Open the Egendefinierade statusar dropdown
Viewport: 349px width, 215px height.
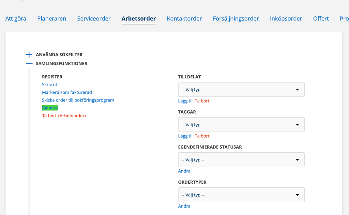pos(241,160)
